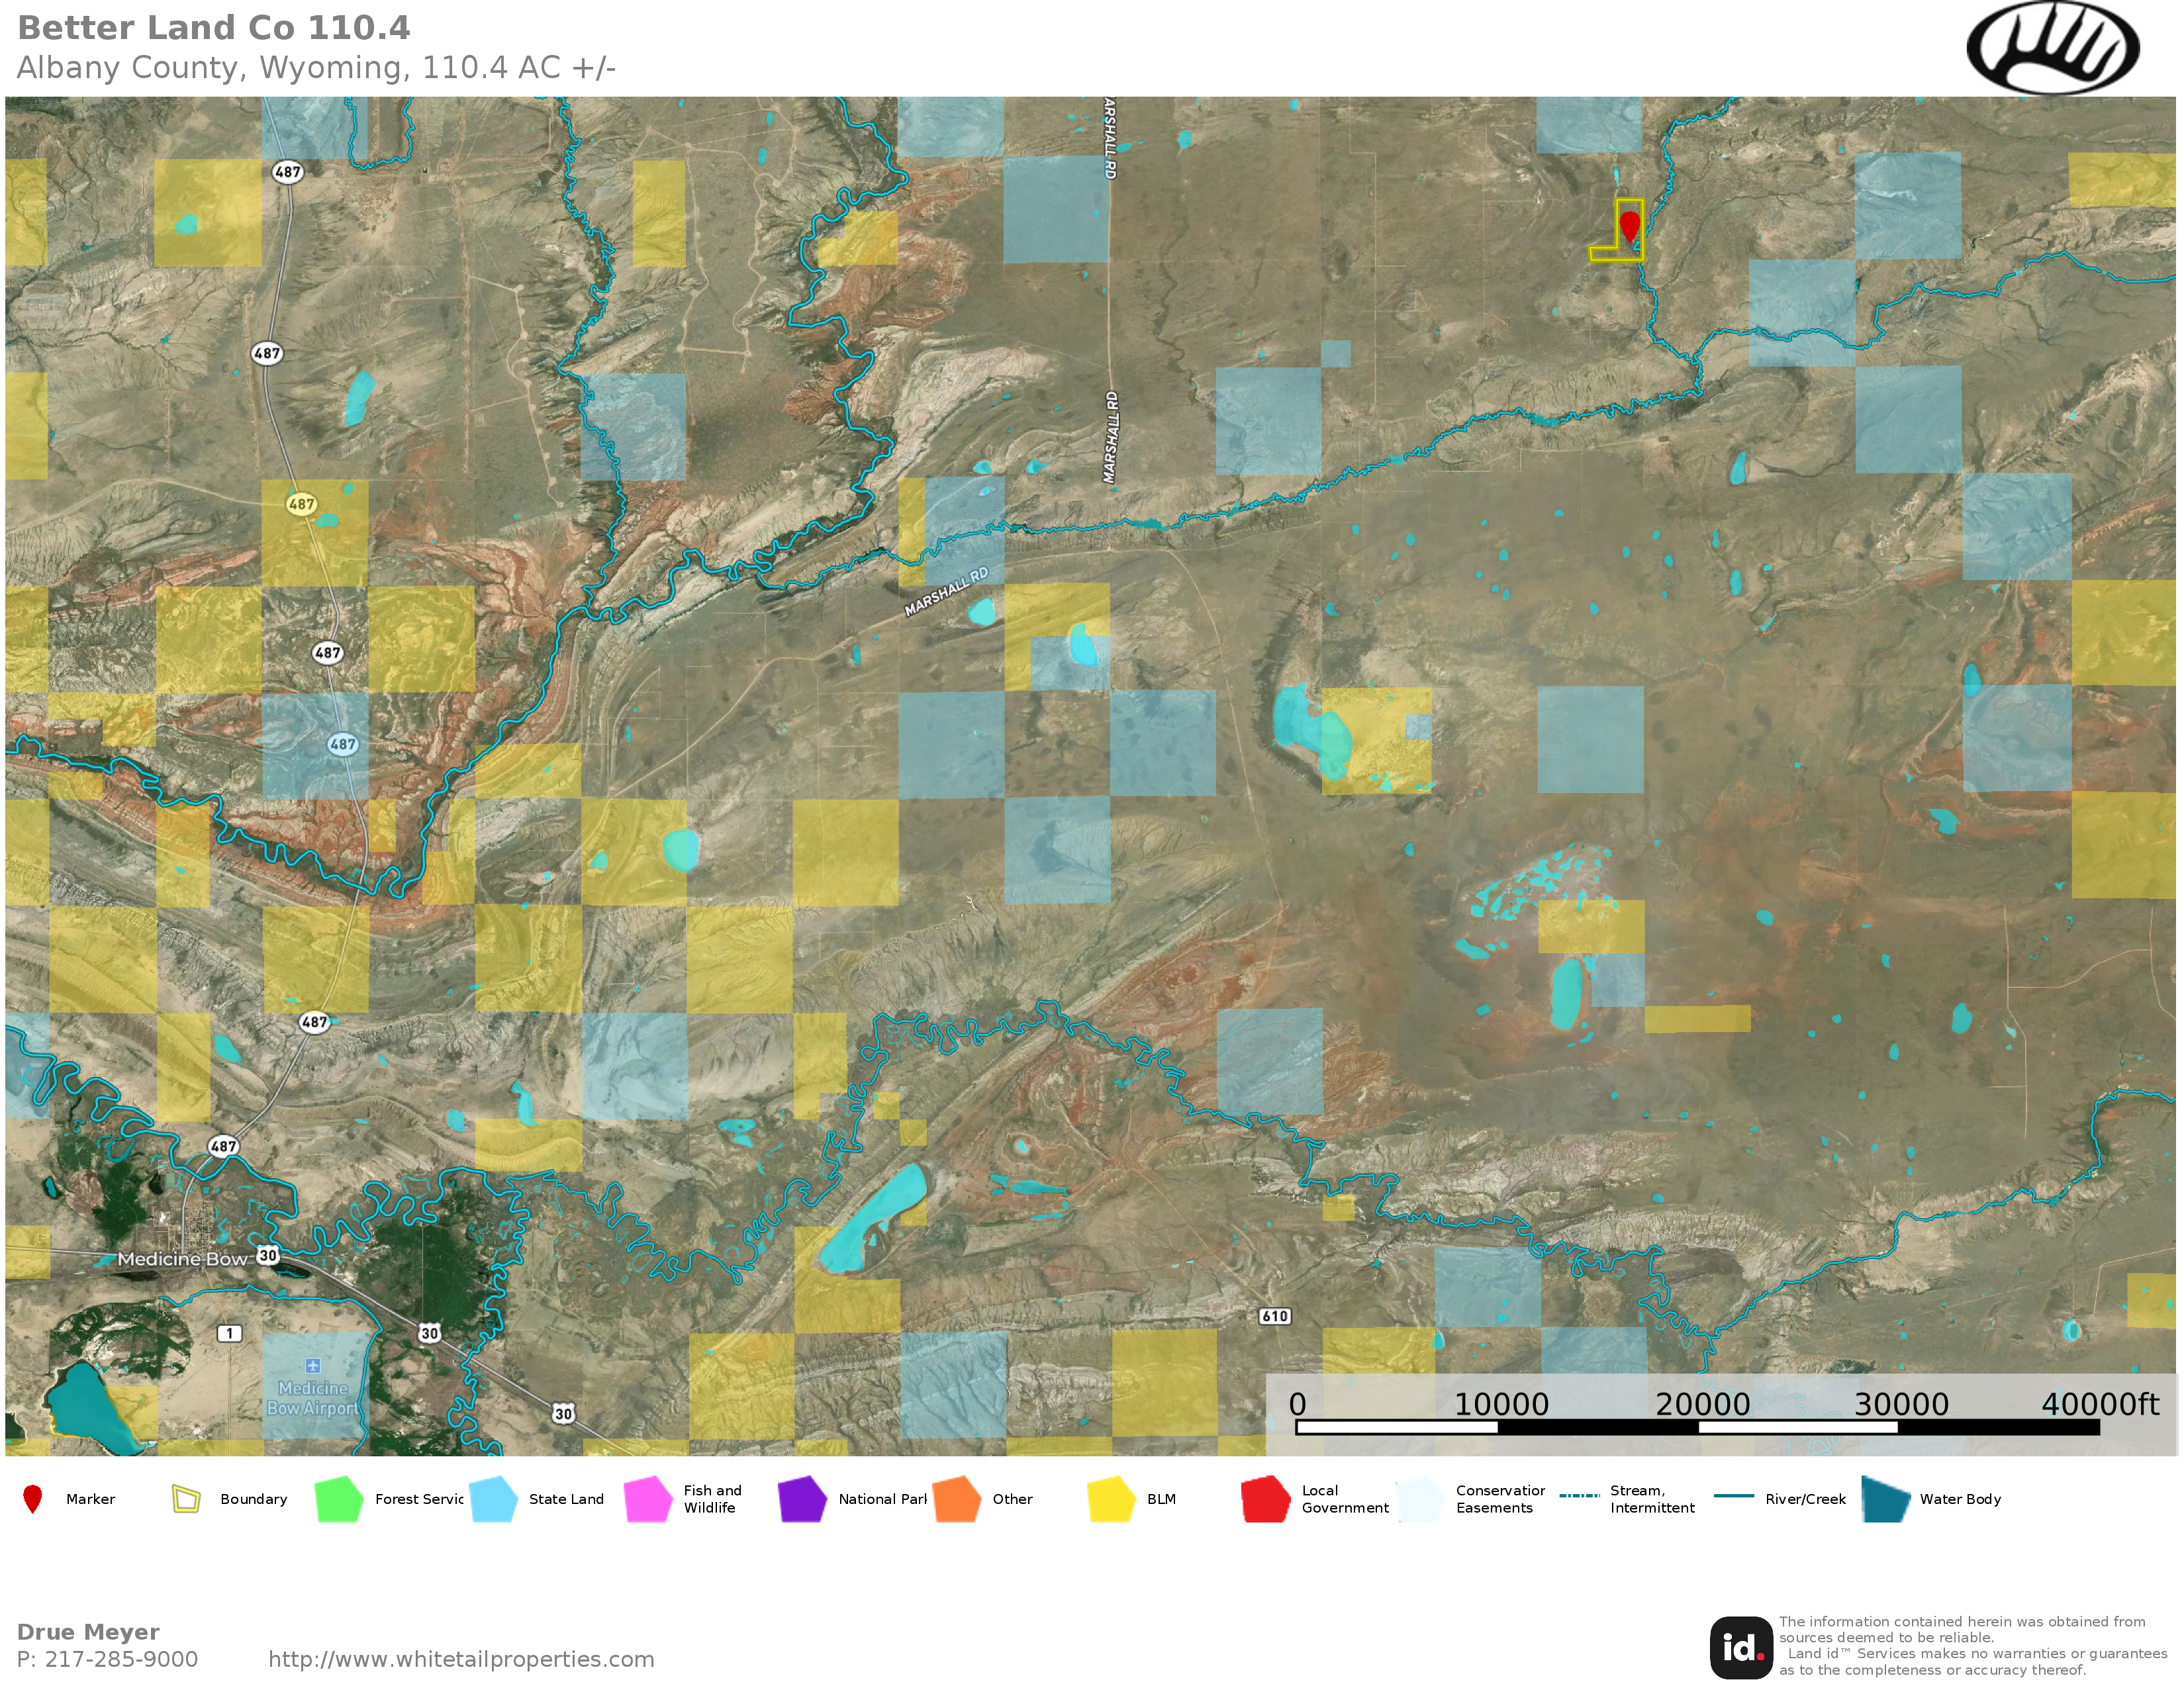2184x1688 pixels.
Task: Click the yellow BLM legend swatch
Action: pos(1111,1499)
